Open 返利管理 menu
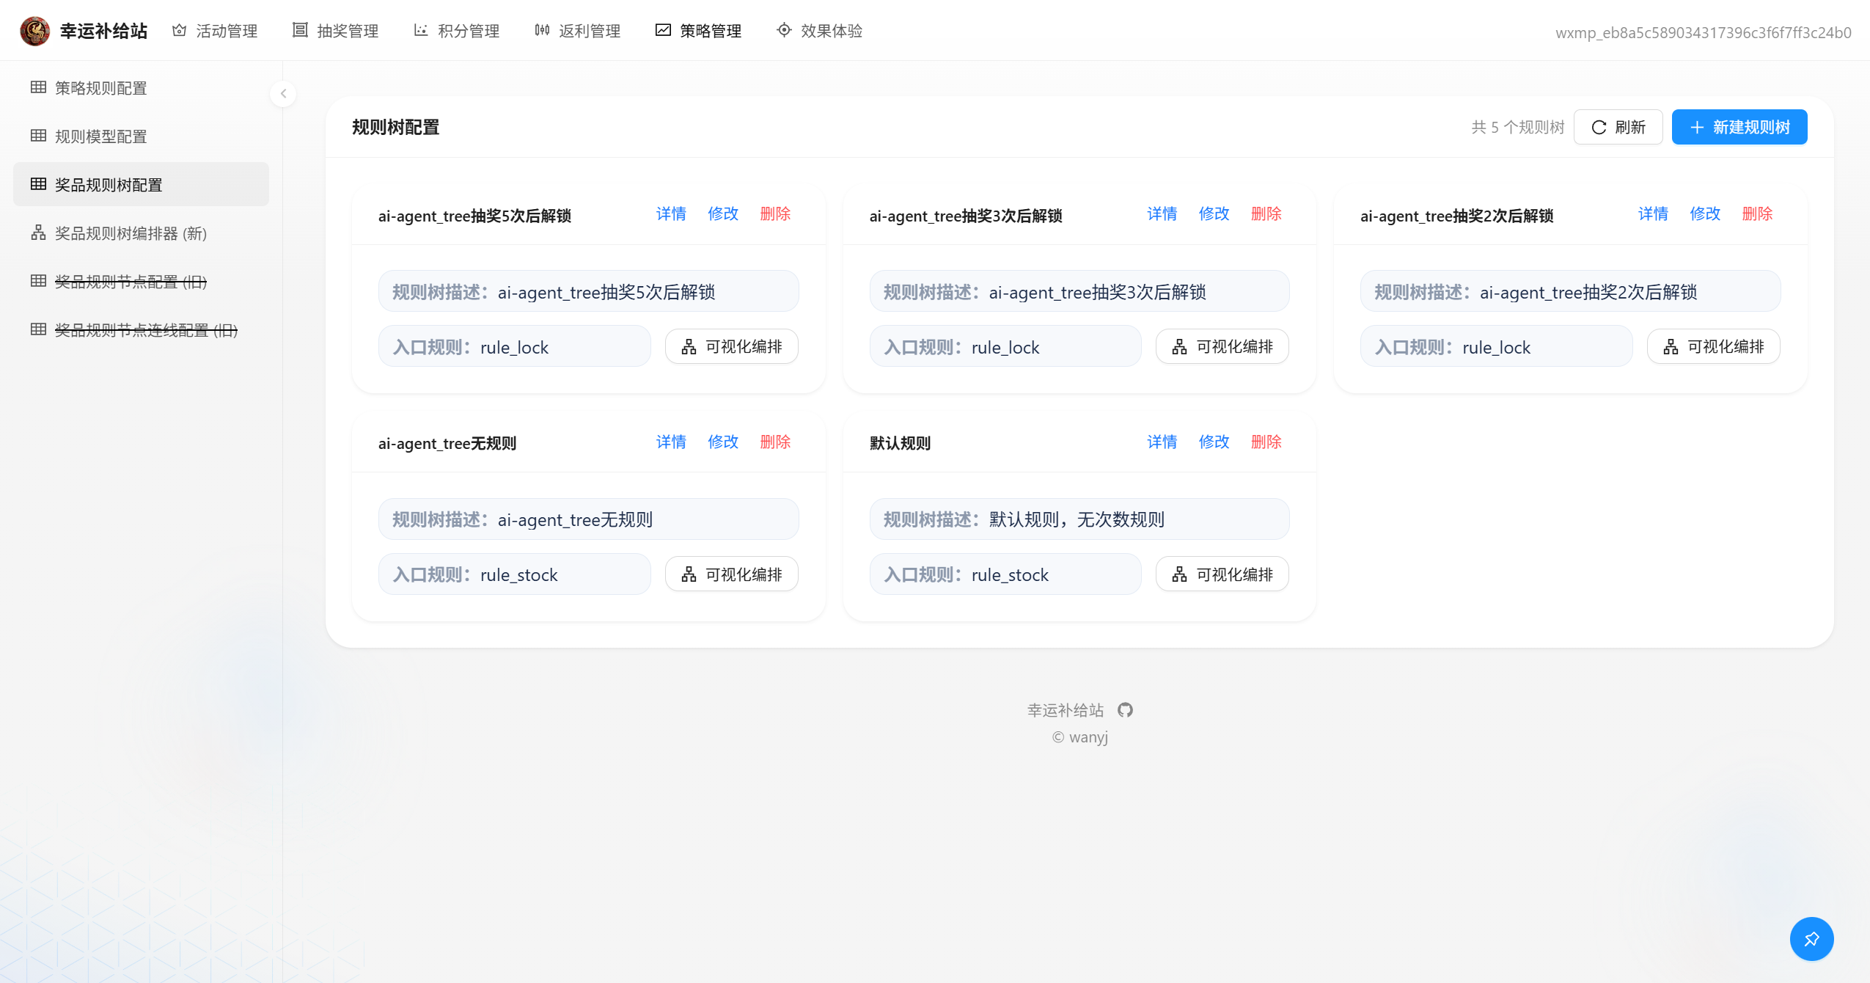 coord(578,31)
